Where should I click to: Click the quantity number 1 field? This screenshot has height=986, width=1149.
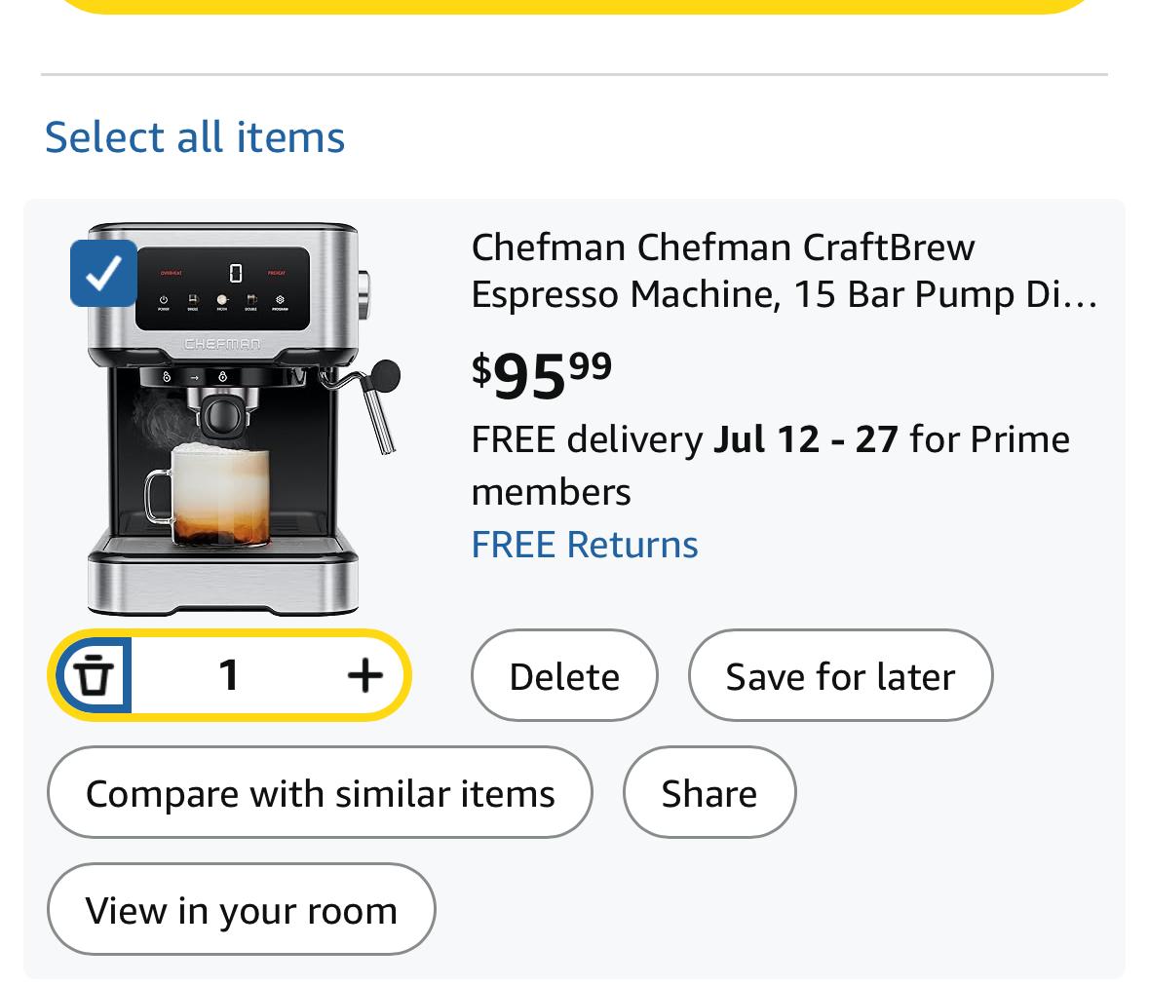click(229, 675)
